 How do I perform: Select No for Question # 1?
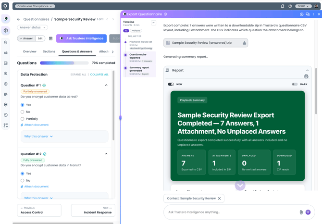pos(23,112)
